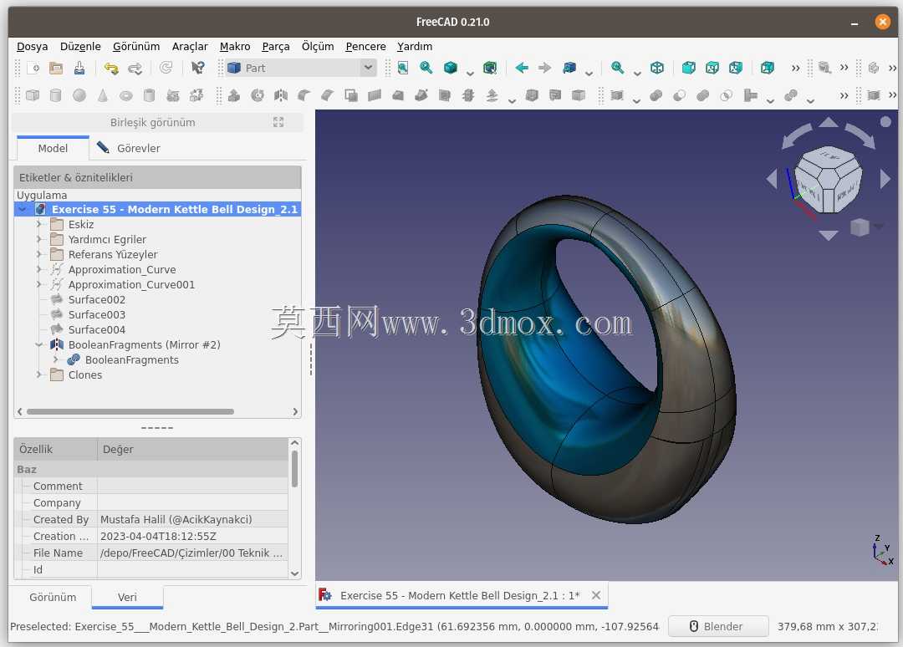The width and height of the screenshot is (903, 647).
Task: Click the Torus primitive icon
Action: (x=126, y=95)
